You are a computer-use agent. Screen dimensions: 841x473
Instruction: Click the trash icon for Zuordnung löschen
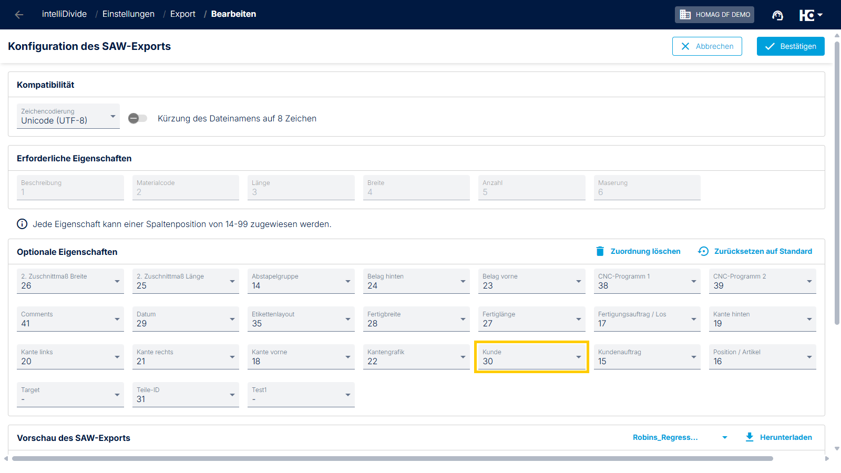pos(600,251)
